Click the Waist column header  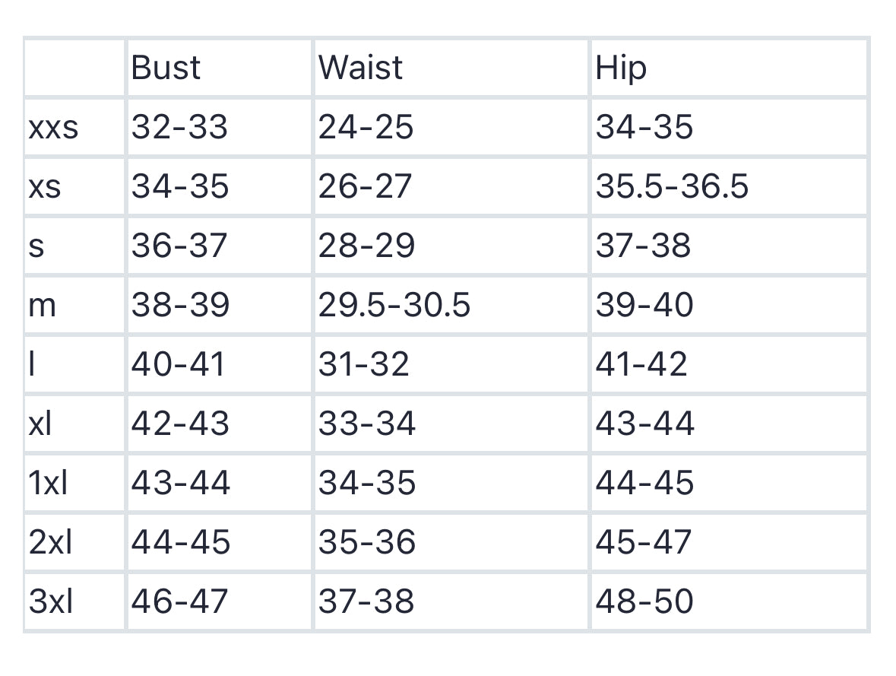pos(360,68)
